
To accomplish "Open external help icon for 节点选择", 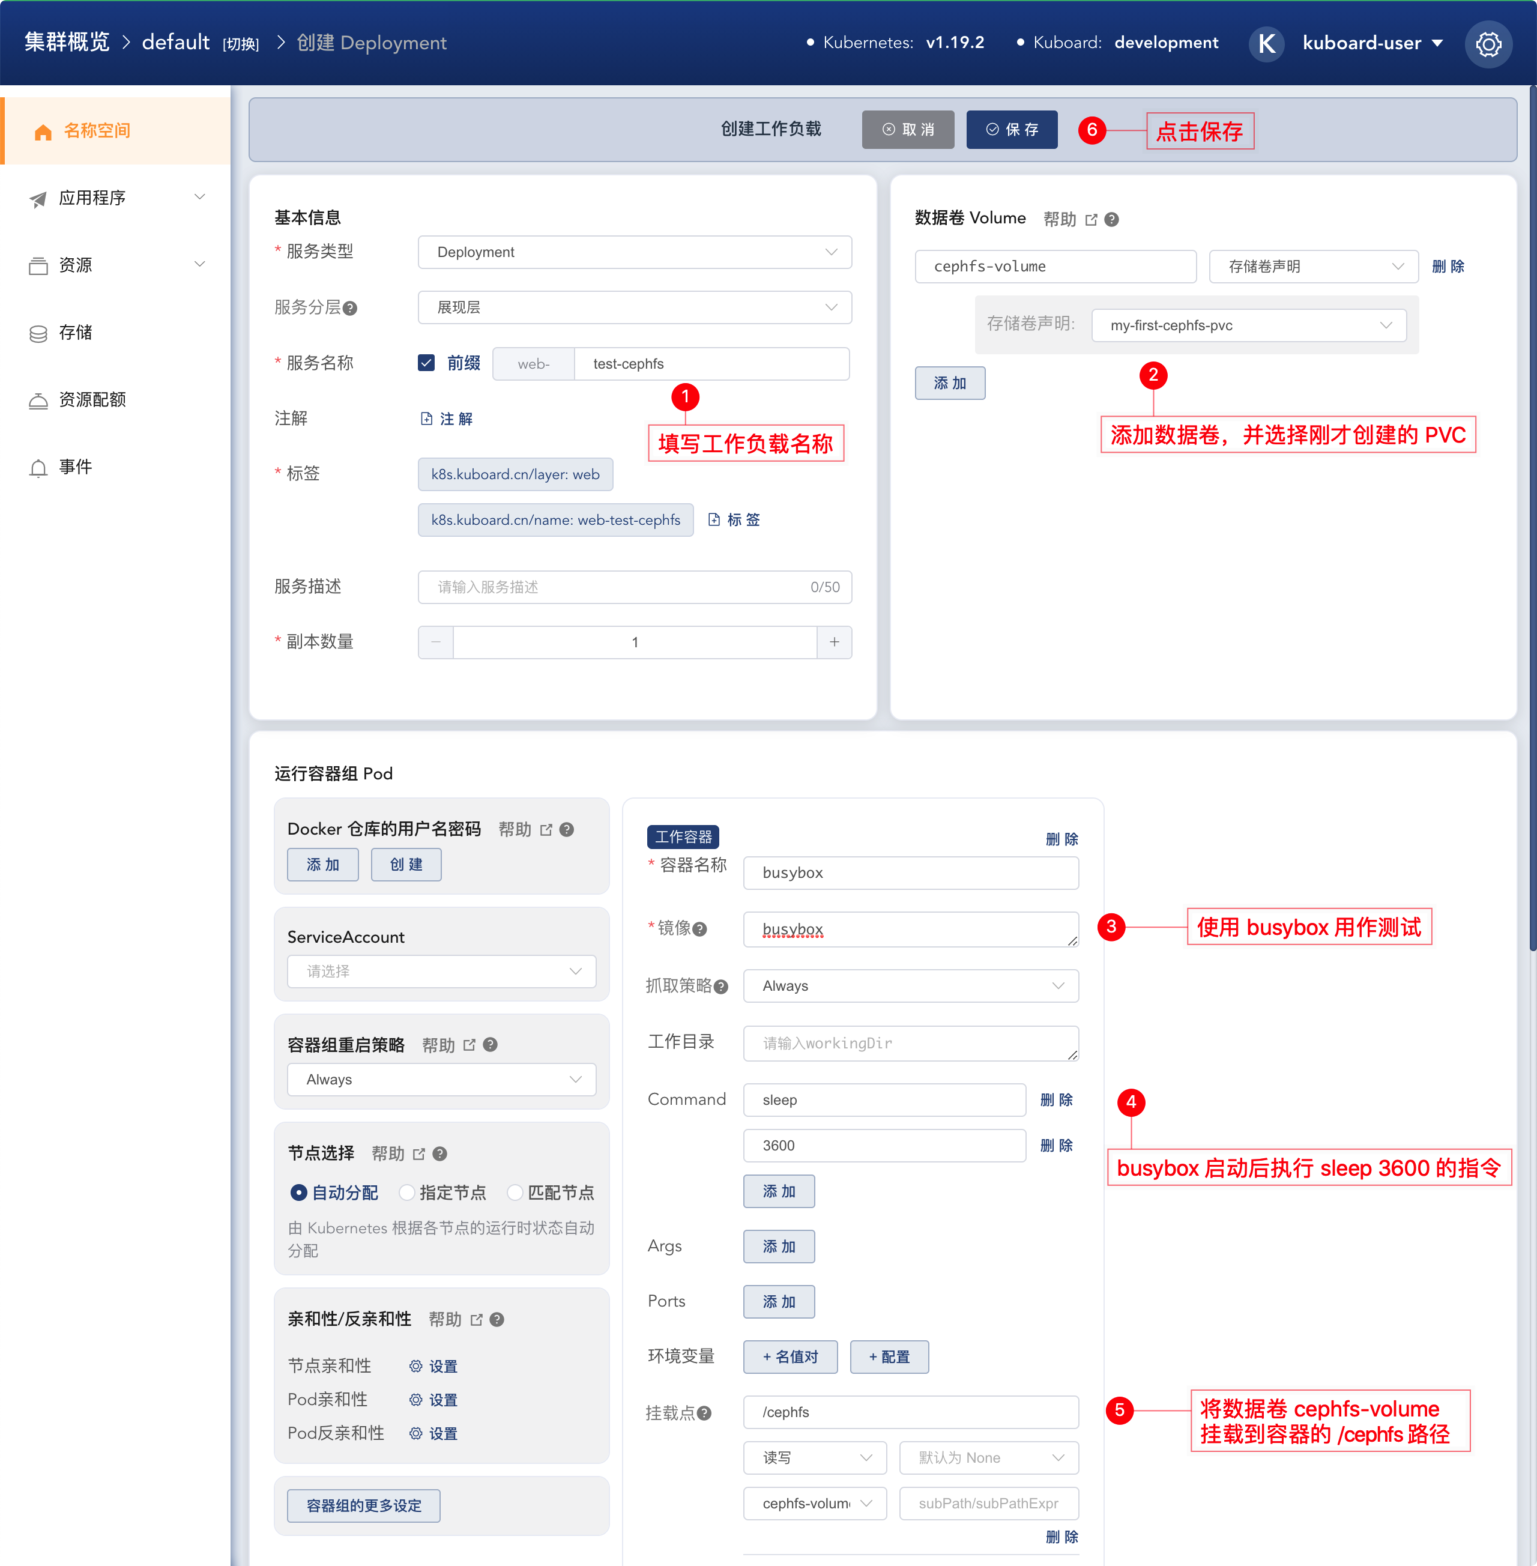I will click(419, 1154).
